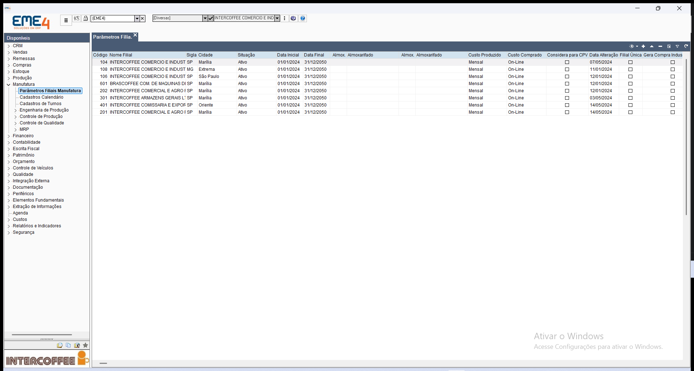Open Cadastros de Turnos in the tree
This screenshot has width=694, height=371.
click(40, 104)
